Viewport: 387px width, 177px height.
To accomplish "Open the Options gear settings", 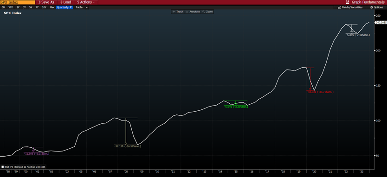I will 377,7.
